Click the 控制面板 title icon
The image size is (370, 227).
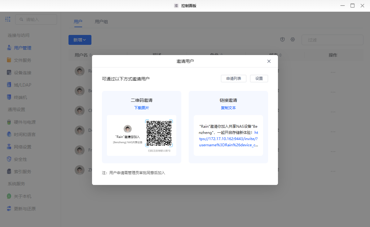[176, 6]
